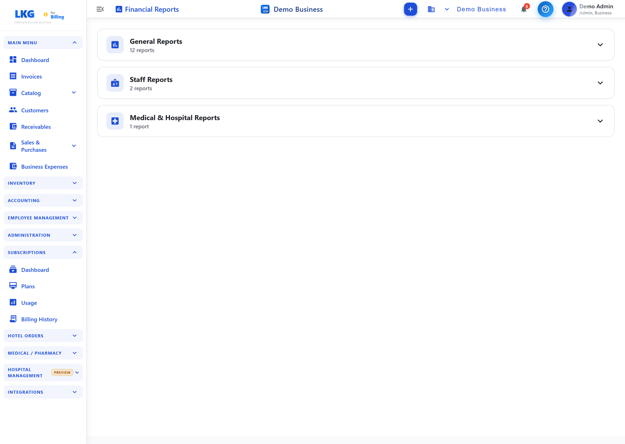Click the Catalog box icon

tap(13, 92)
